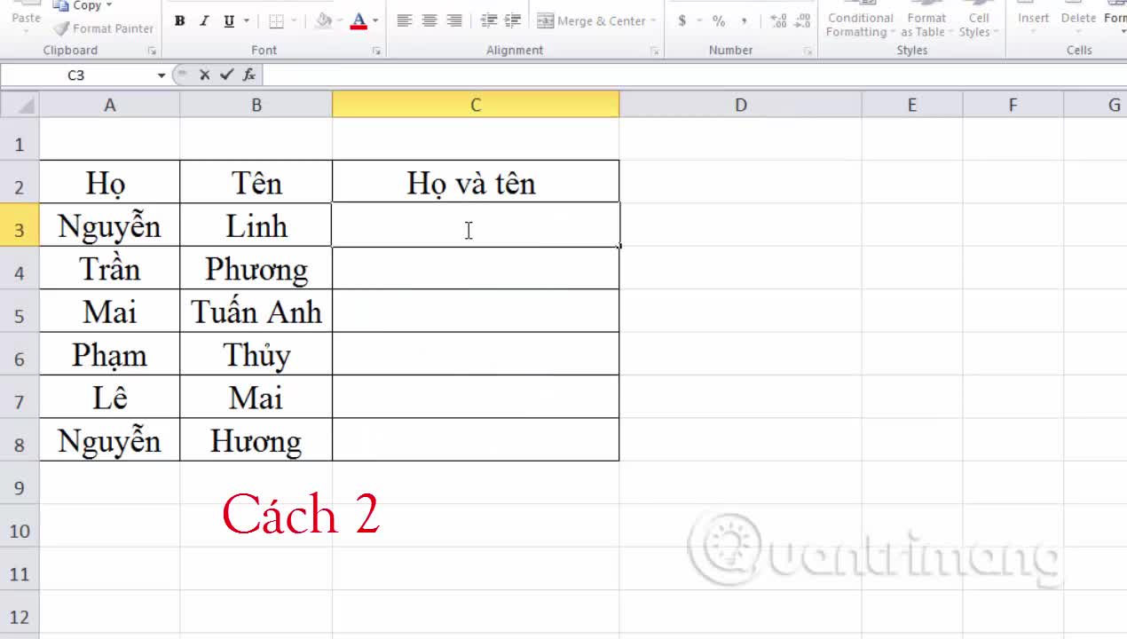
Task: Select column A header
Action: pos(110,105)
